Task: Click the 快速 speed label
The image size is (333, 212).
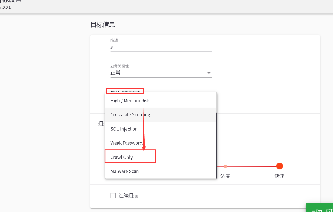Action: point(279,176)
